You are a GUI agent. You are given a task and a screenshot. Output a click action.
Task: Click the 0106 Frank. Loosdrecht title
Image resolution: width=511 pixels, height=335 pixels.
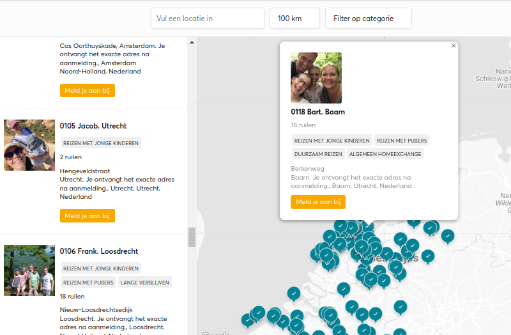(99, 251)
